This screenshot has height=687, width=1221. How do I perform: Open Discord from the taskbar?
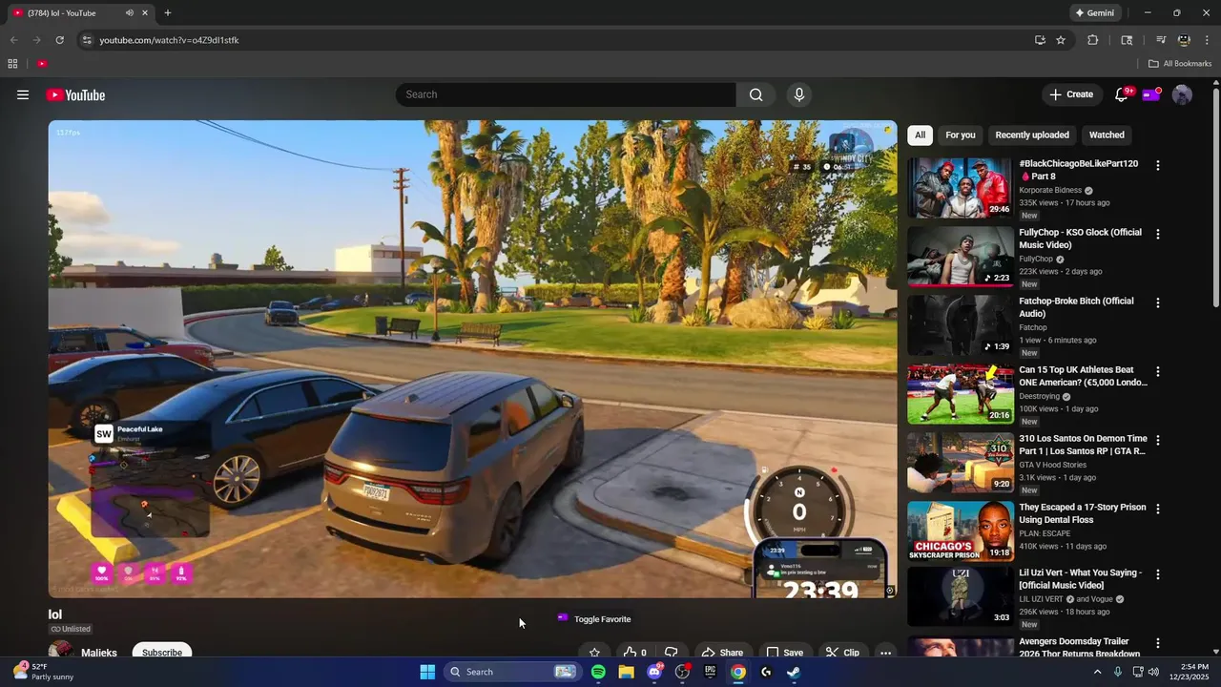coord(654,672)
